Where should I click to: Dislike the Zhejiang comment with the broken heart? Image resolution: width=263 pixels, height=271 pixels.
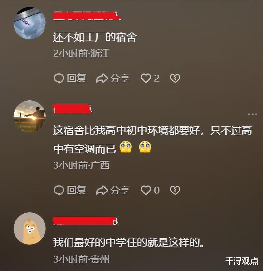point(175,79)
